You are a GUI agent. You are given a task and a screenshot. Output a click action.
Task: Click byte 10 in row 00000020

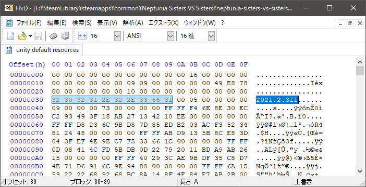131,91
